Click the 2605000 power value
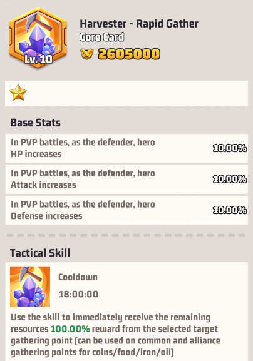 (129, 54)
